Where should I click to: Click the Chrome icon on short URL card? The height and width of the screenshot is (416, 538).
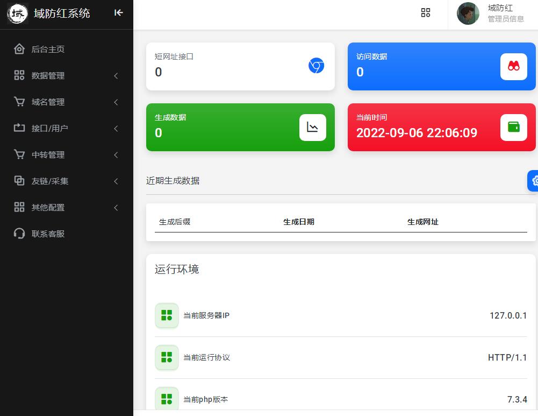click(x=316, y=66)
